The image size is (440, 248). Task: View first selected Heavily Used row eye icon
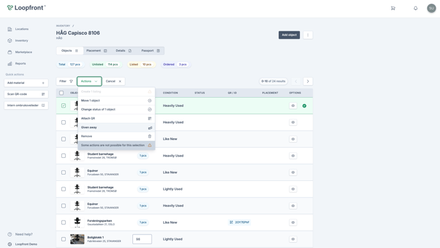(293, 105)
